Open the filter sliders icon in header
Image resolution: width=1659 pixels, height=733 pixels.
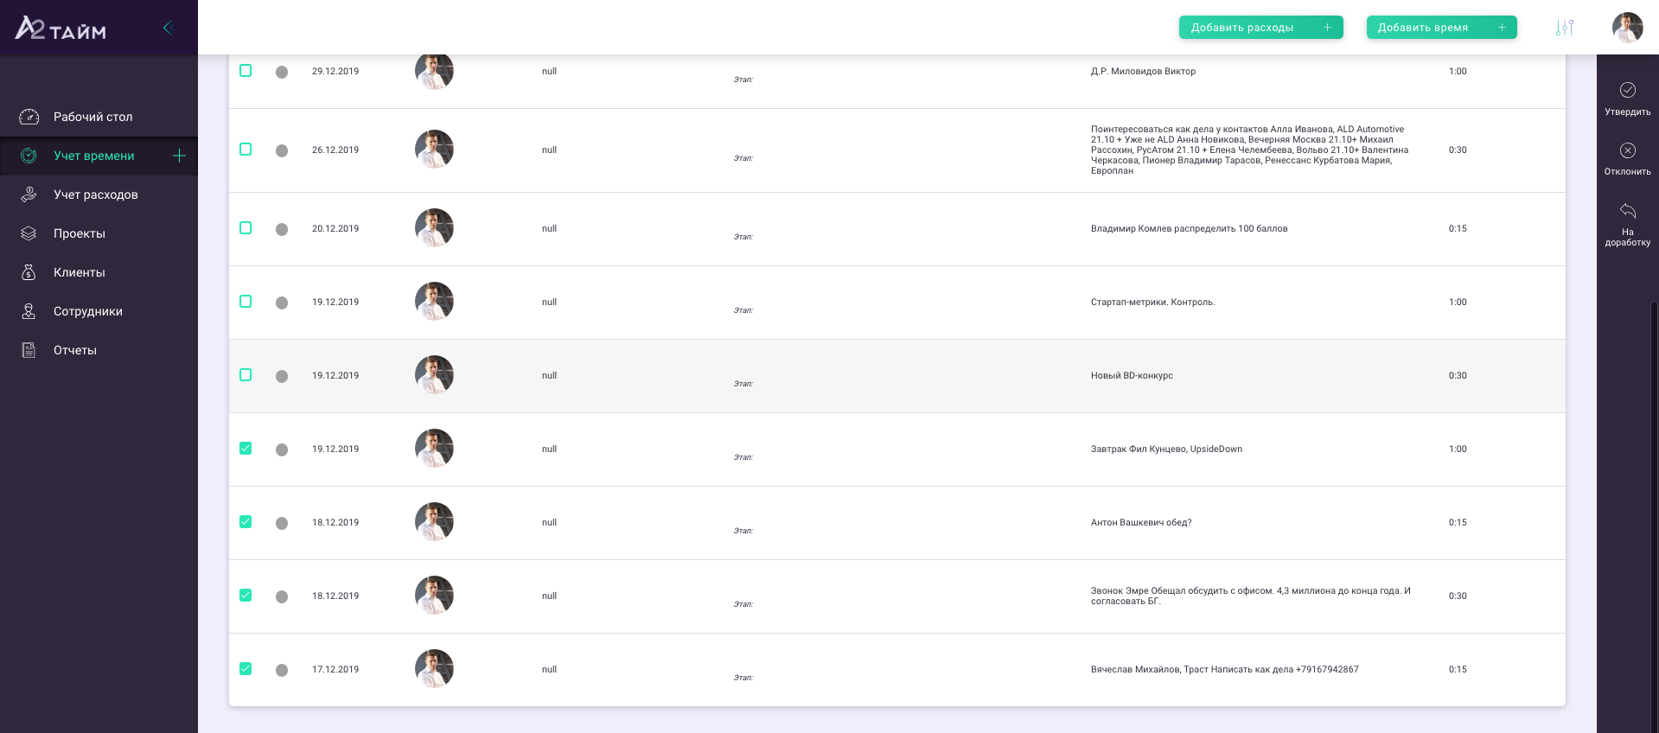click(x=1564, y=28)
